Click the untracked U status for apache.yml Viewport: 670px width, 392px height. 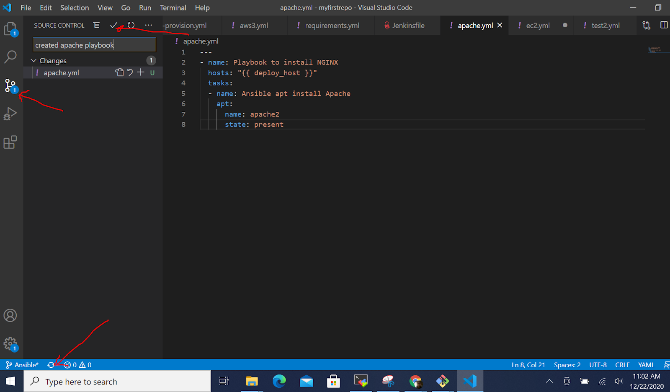152,72
